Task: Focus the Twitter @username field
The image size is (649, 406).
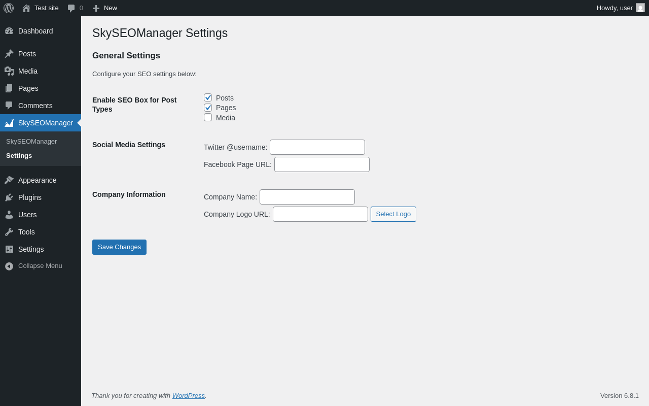Action: pos(317,147)
